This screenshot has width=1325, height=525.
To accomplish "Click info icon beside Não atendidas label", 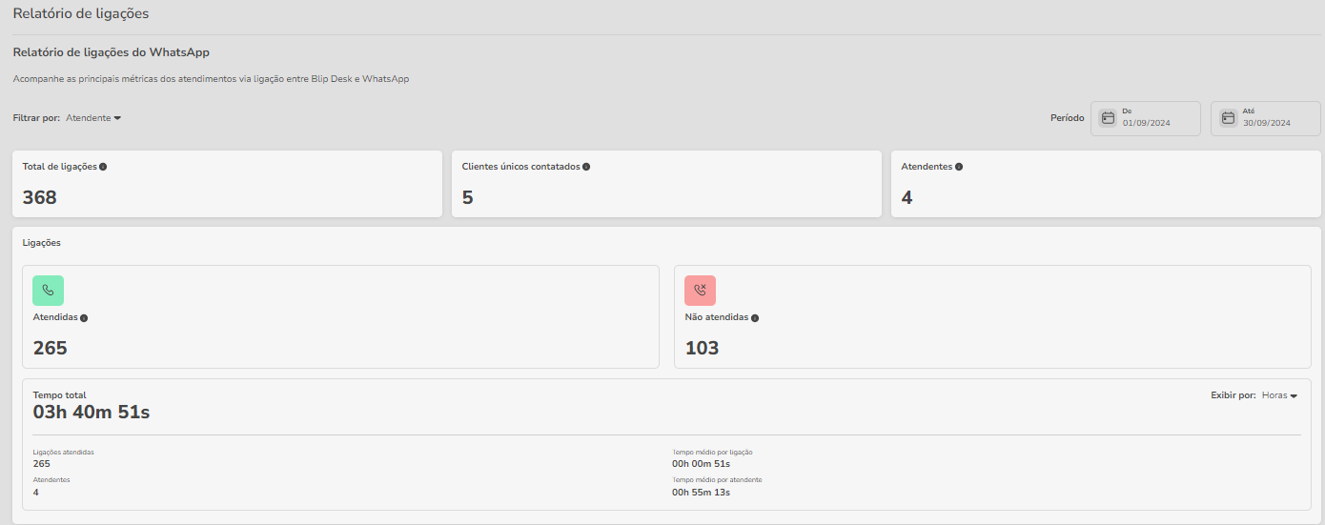I will (x=755, y=318).
